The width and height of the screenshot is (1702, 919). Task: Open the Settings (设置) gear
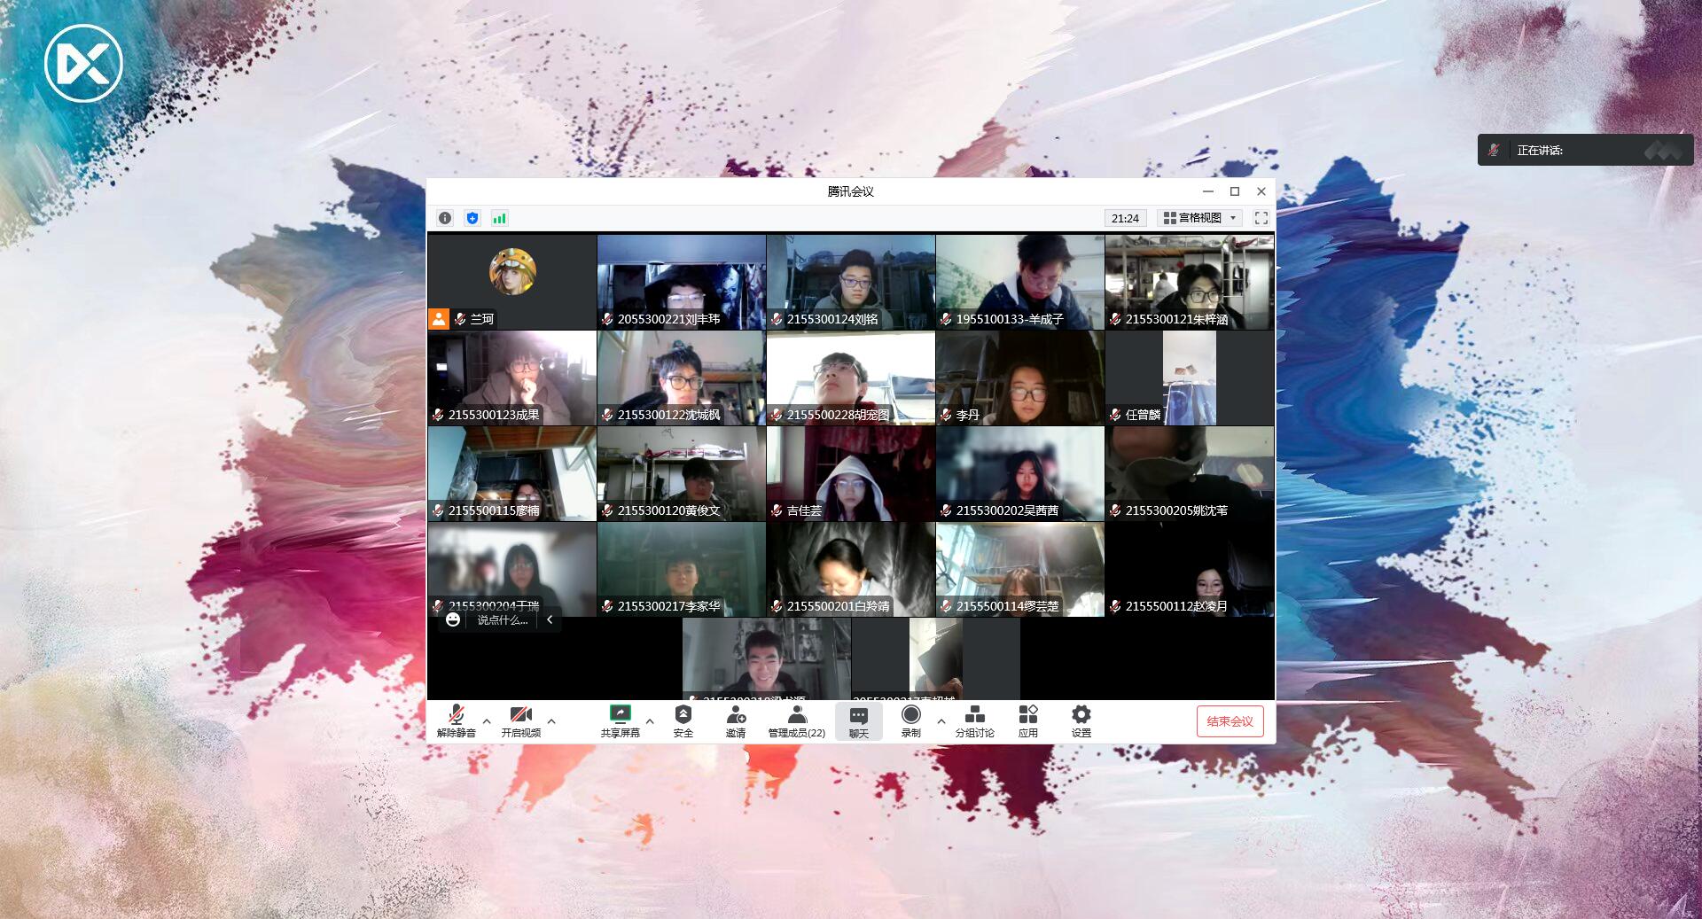pos(1081,721)
